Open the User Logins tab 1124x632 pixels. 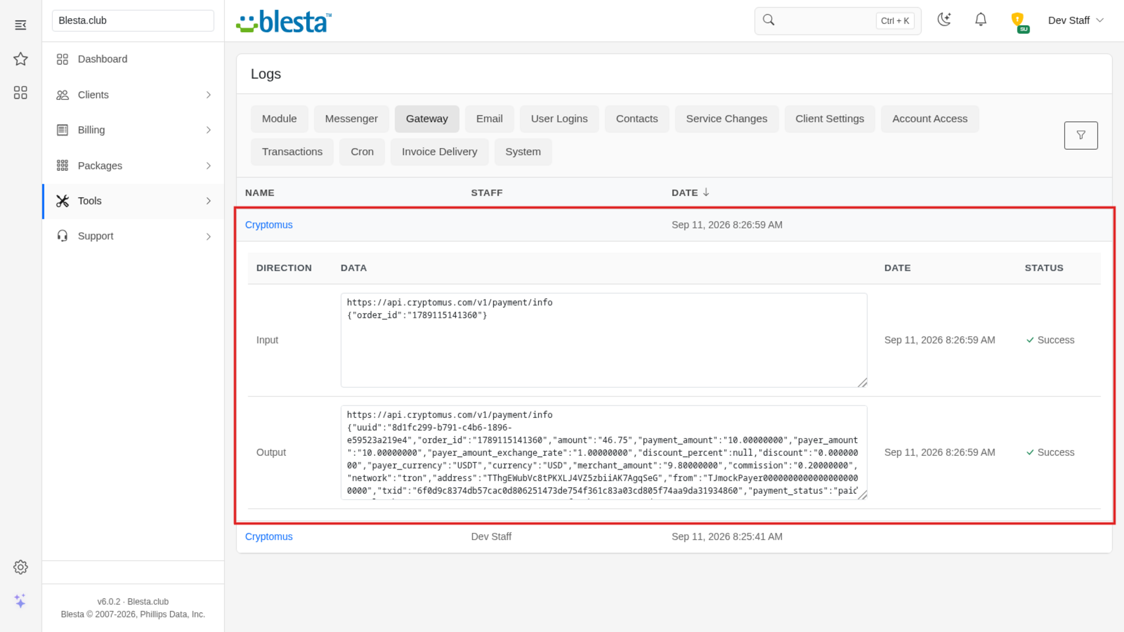[559, 119]
